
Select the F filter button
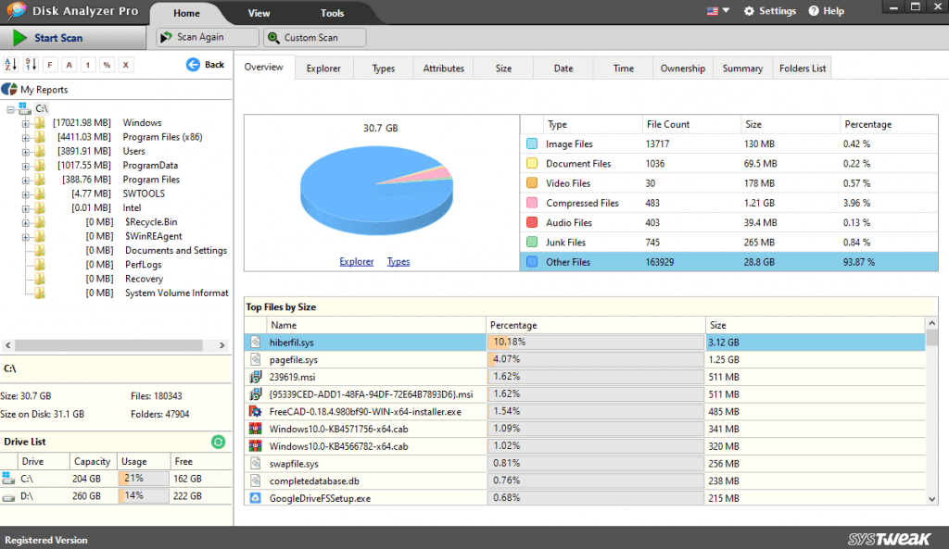(50, 65)
